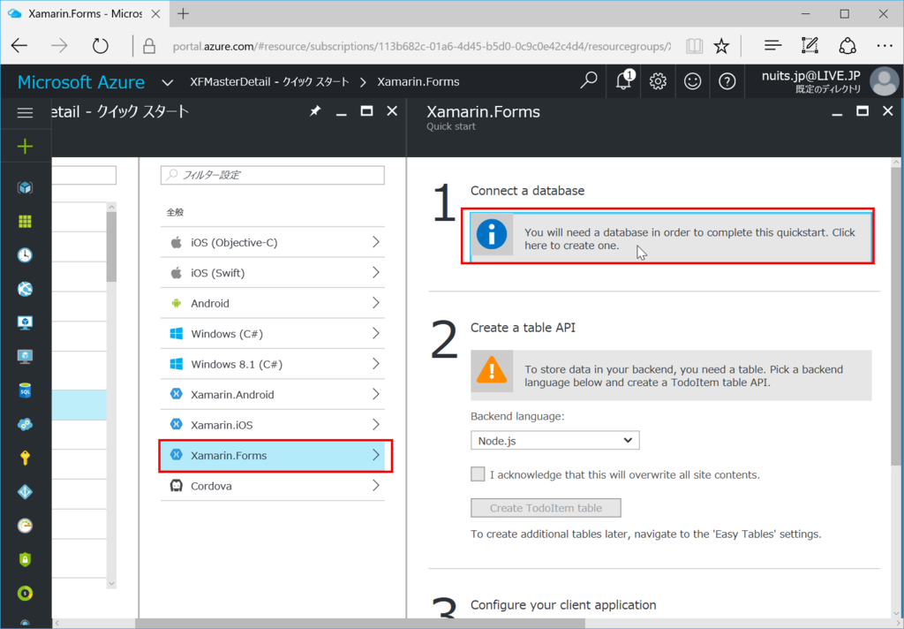Viewport: 904px width, 629px height.
Task: Close the quick start blade
Action: pos(392,110)
